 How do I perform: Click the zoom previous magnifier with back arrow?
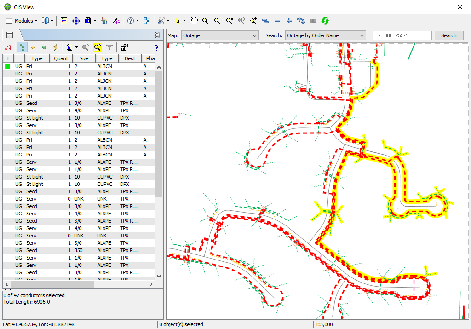(253, 21)
